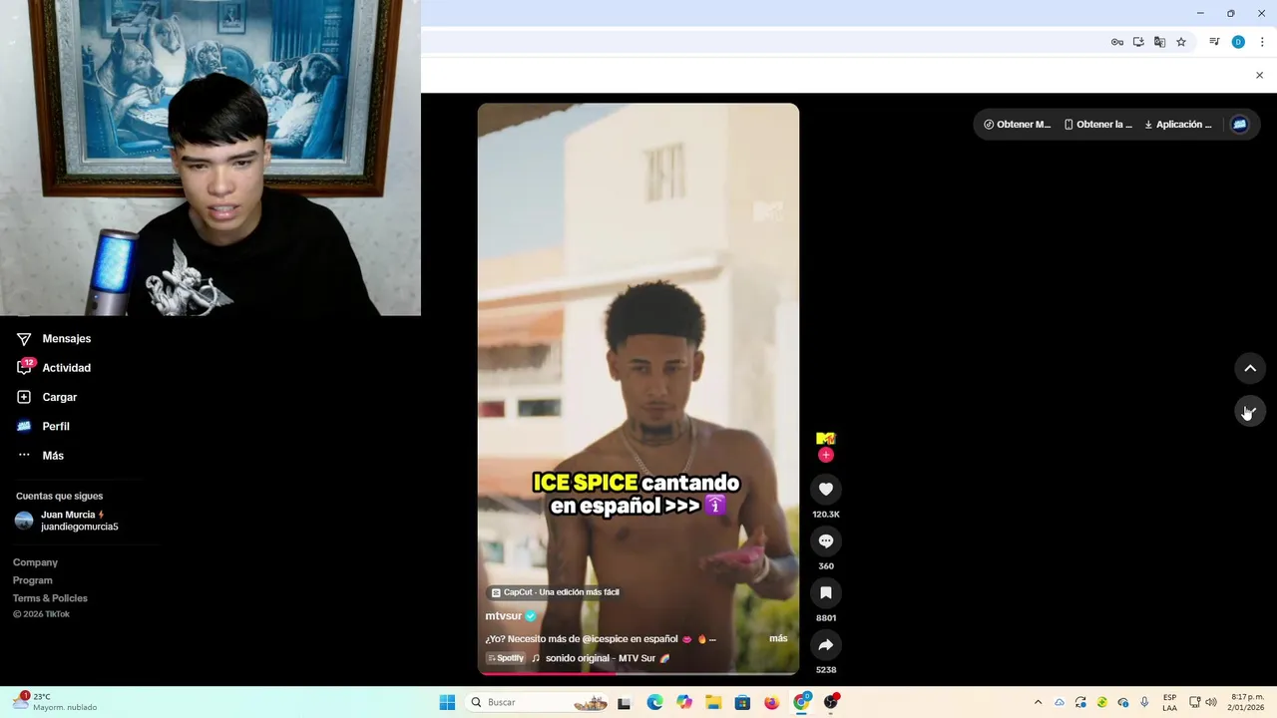1277x718 pixels.
Task: Open the 23°C weather widget
Action: (55, 702)
